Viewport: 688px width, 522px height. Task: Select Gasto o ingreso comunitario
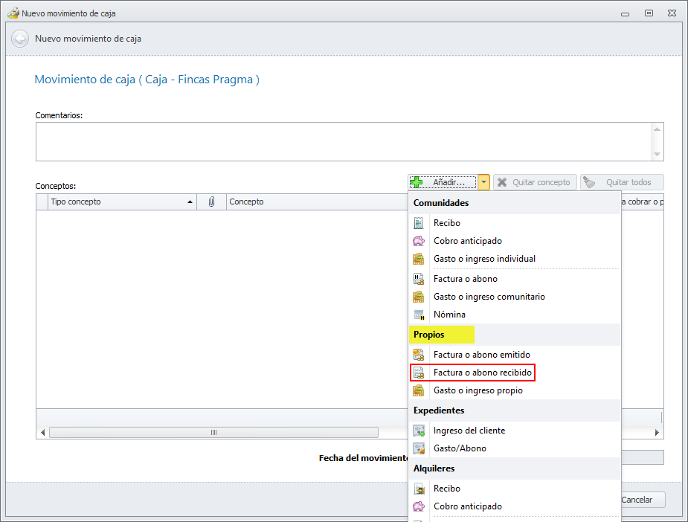coord(515,297)
